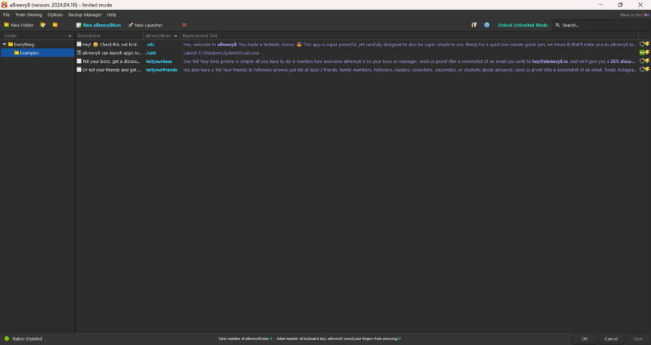This screenshot has width=651, height=345.
Task: Create a New aBreevy8tion
Action: (99, 25)
